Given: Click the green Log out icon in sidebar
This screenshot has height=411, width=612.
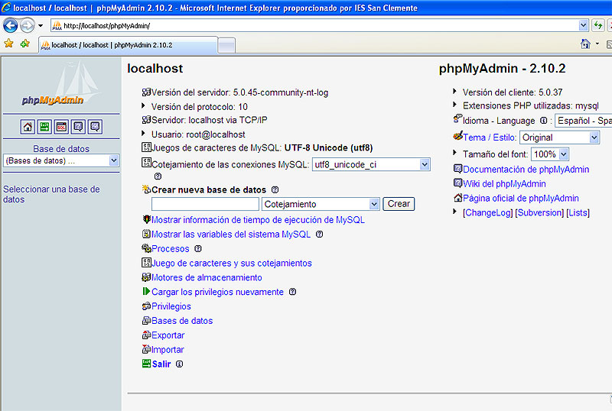Looking at the screenshot, I should coord(44,127).
